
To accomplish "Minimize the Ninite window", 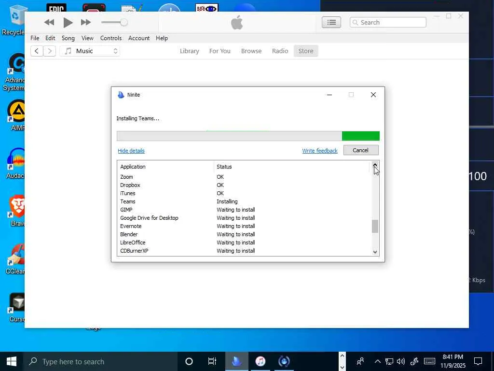I will [329, 95].
